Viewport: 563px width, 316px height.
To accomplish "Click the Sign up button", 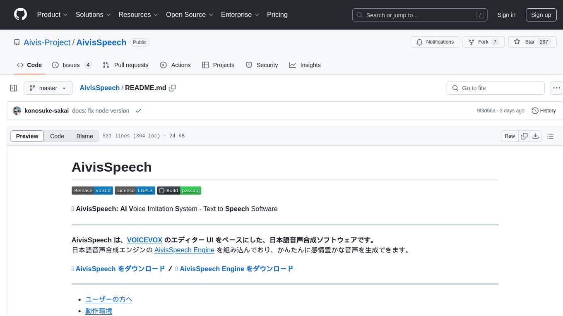I will pyautogui.click(x=541, y=15).
